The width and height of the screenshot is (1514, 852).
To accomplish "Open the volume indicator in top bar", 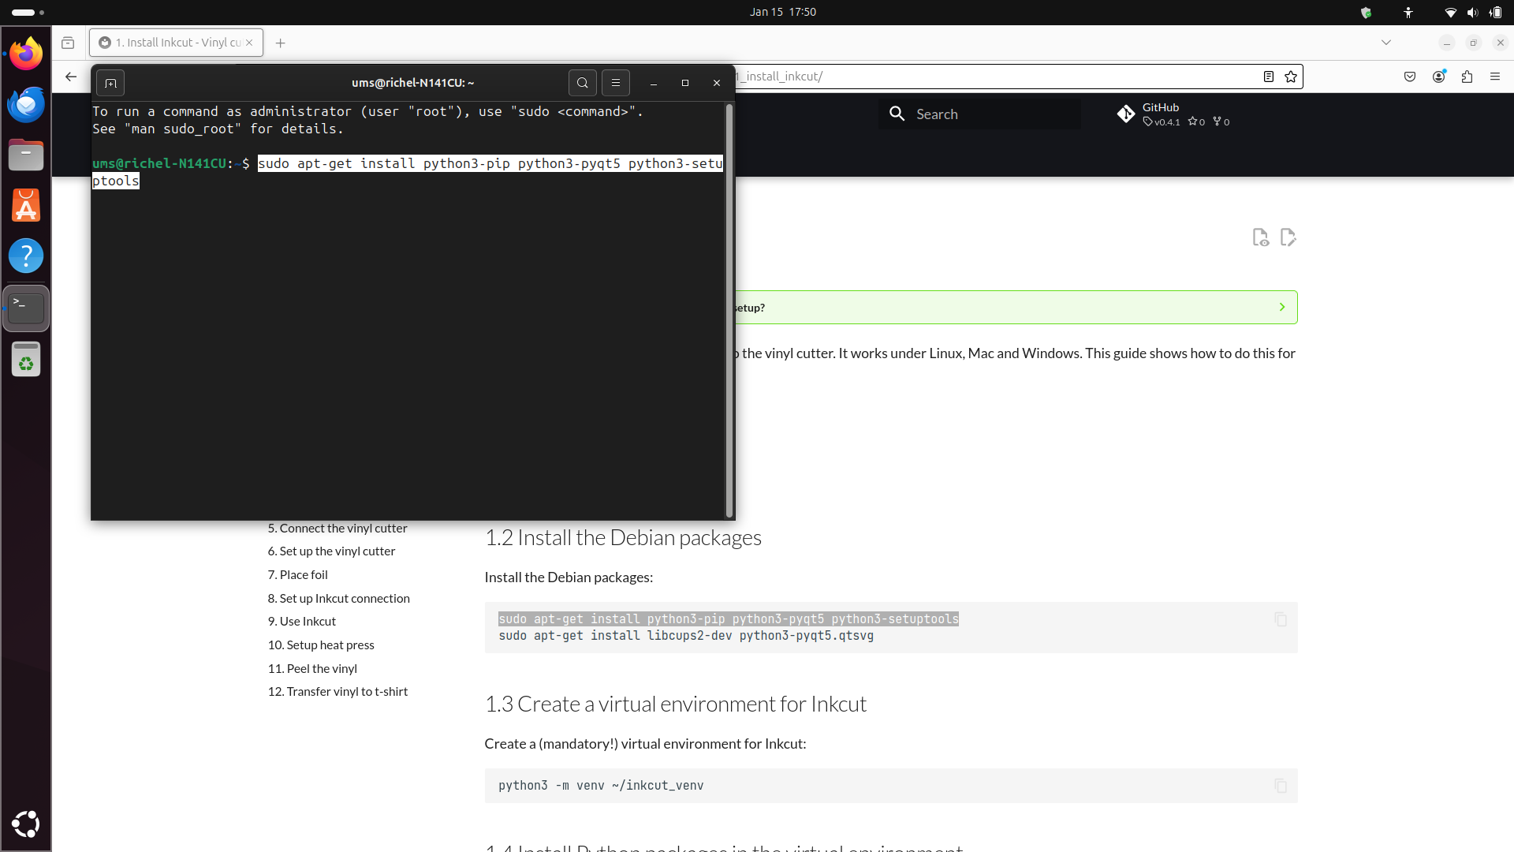I will 1471,12.
